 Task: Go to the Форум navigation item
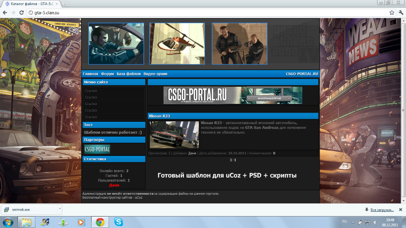pos(107,74)
